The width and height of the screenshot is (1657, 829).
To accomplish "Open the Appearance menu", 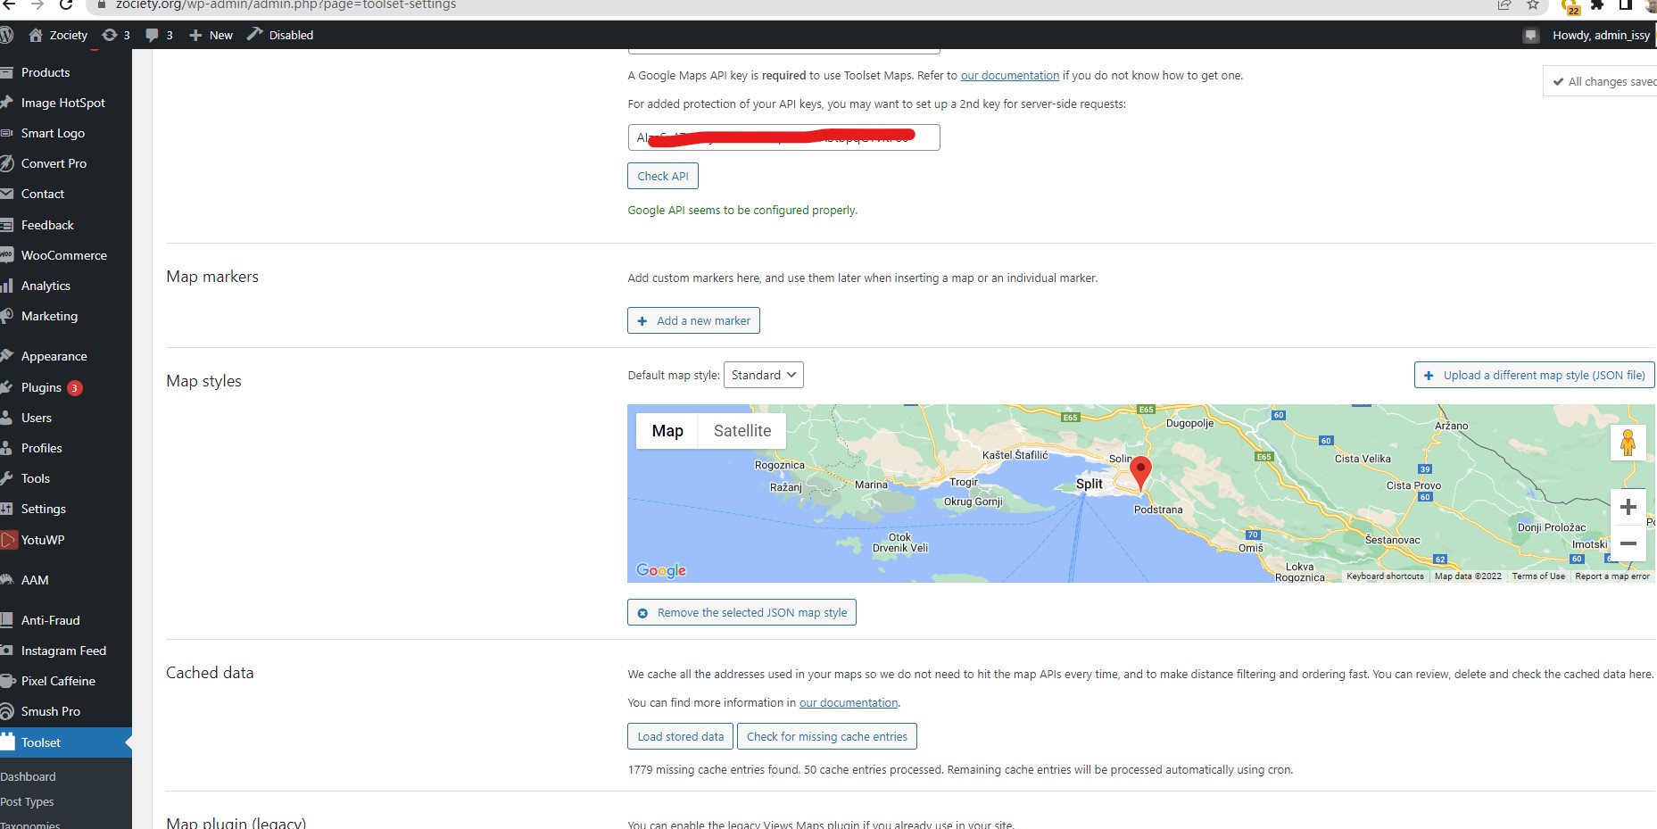I will (x=54, y=356).
